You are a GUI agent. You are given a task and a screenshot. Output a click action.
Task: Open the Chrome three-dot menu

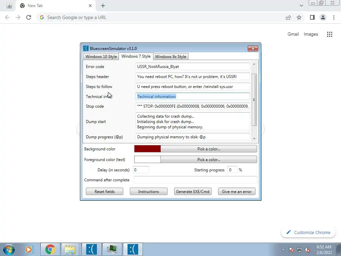[x=334, y=17]
